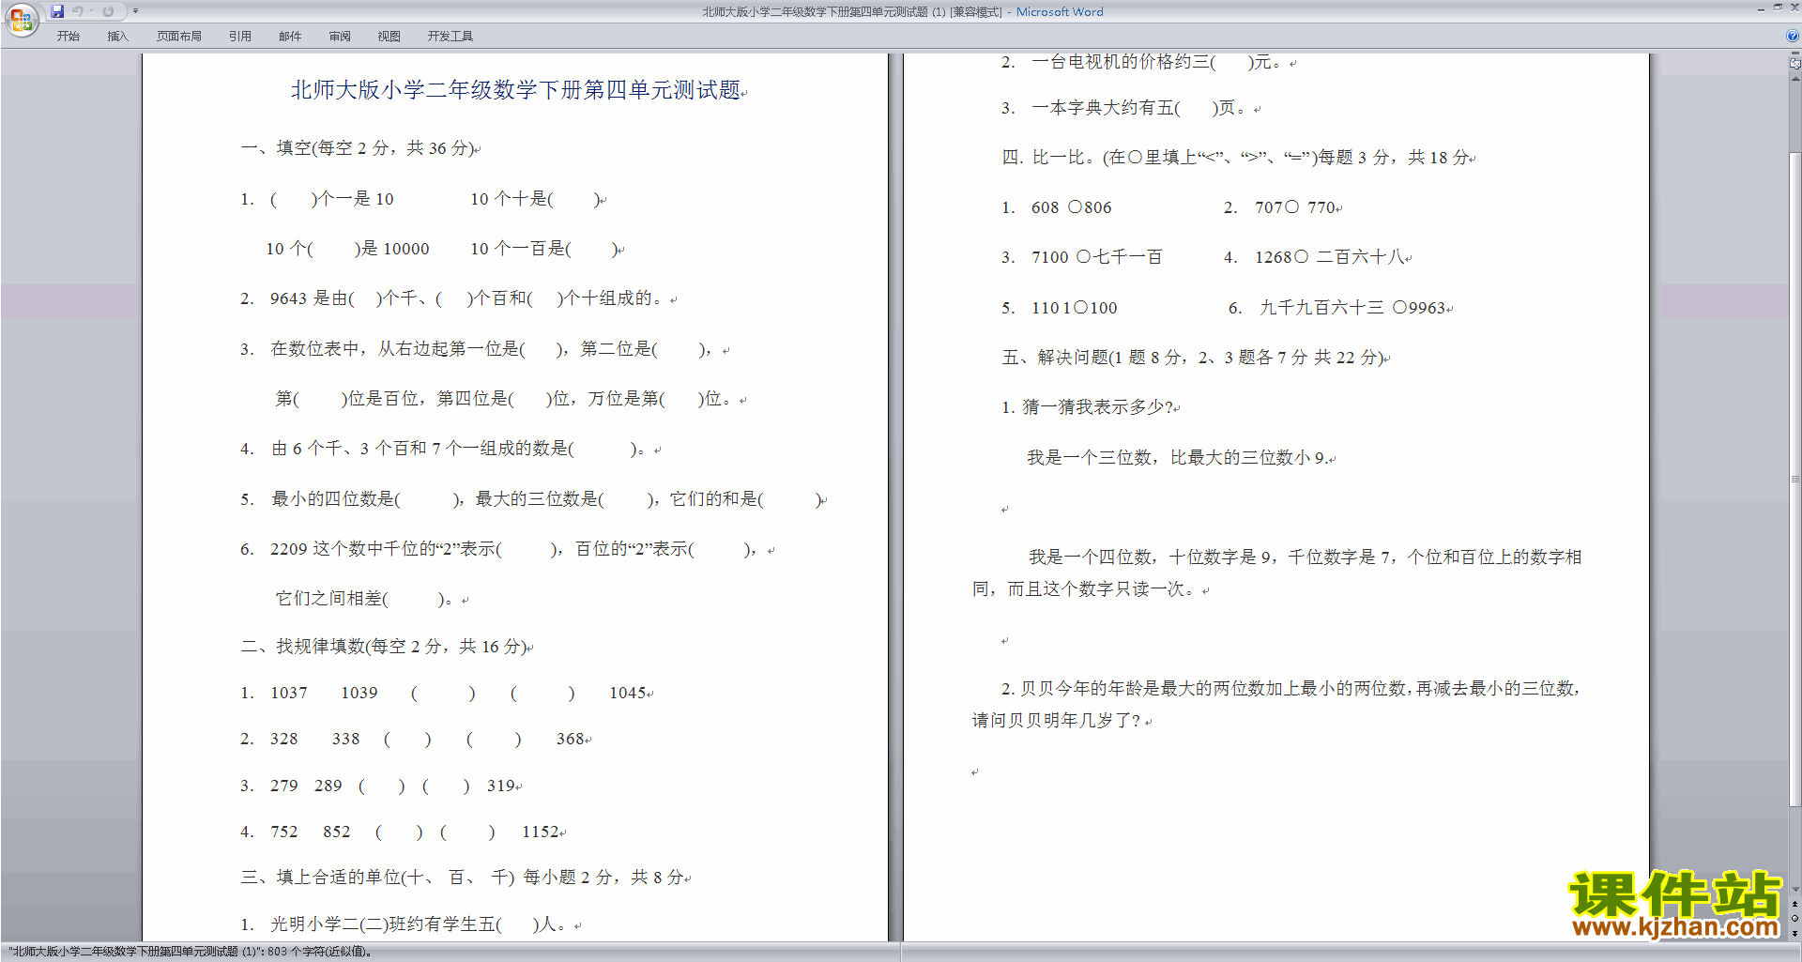Open the 开始 ribbon tab
Image resolution: width=1802 pixels, height=962 pixels.
(x=68, y=37)
